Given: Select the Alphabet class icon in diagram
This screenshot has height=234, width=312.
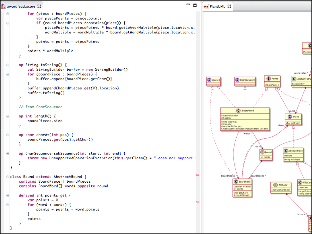Looking at the screenshot, I should [x=275, y=185].
